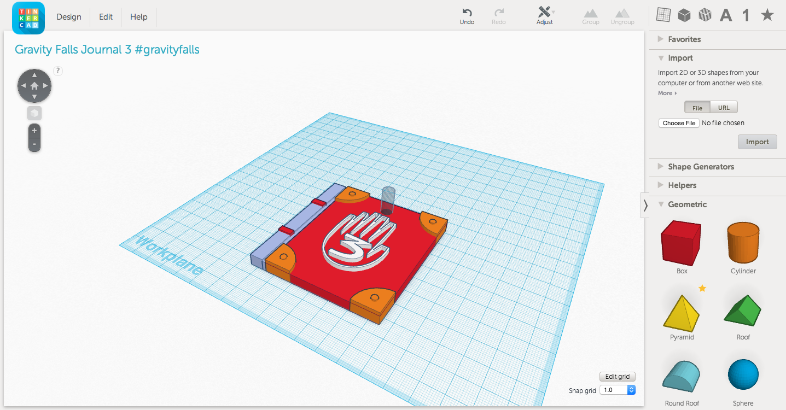The image size is (786, 410).
Task: Click the fit view cube icon
Action: point(34,113)
